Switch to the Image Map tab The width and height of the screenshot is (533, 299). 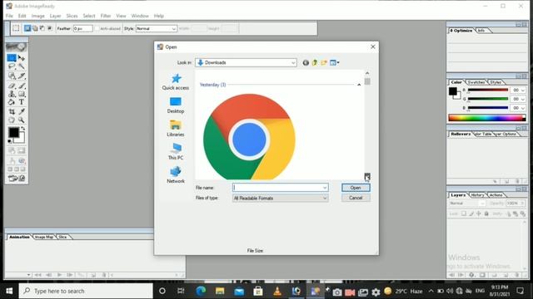pos(44,237)
